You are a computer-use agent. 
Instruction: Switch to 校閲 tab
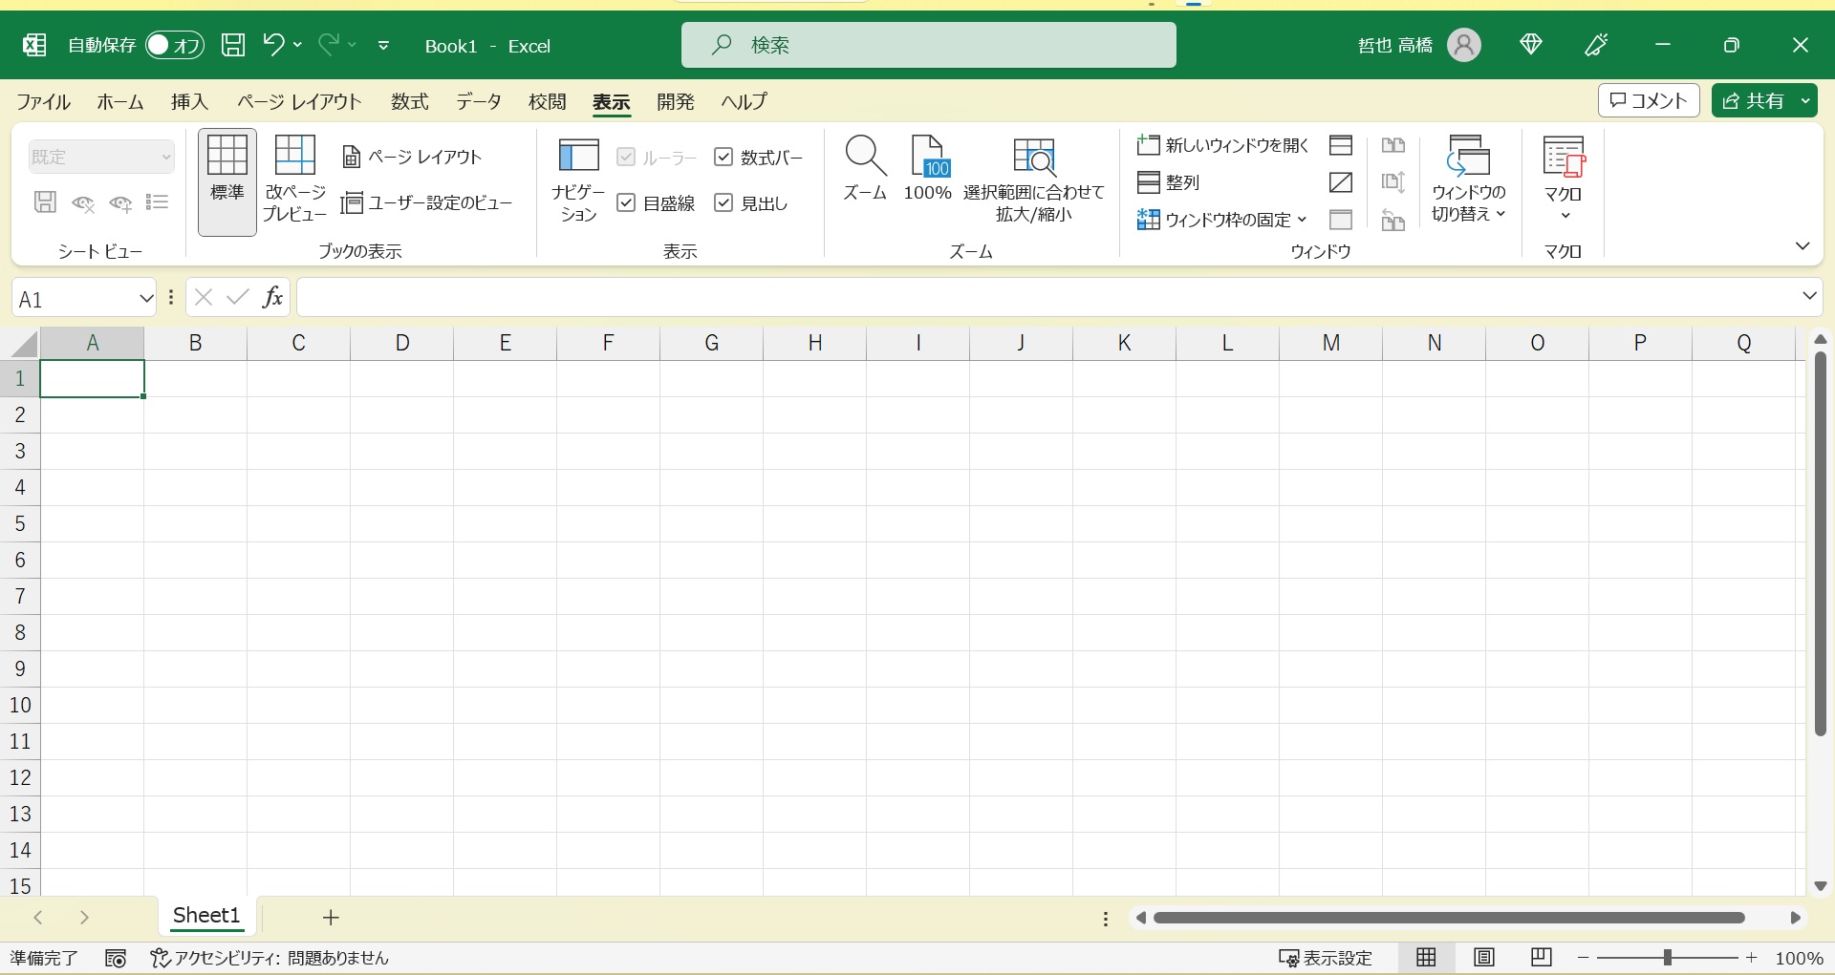[548, 101]
